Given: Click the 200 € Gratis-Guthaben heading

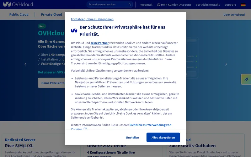Looking at the screenshot, I should (192, 146).
